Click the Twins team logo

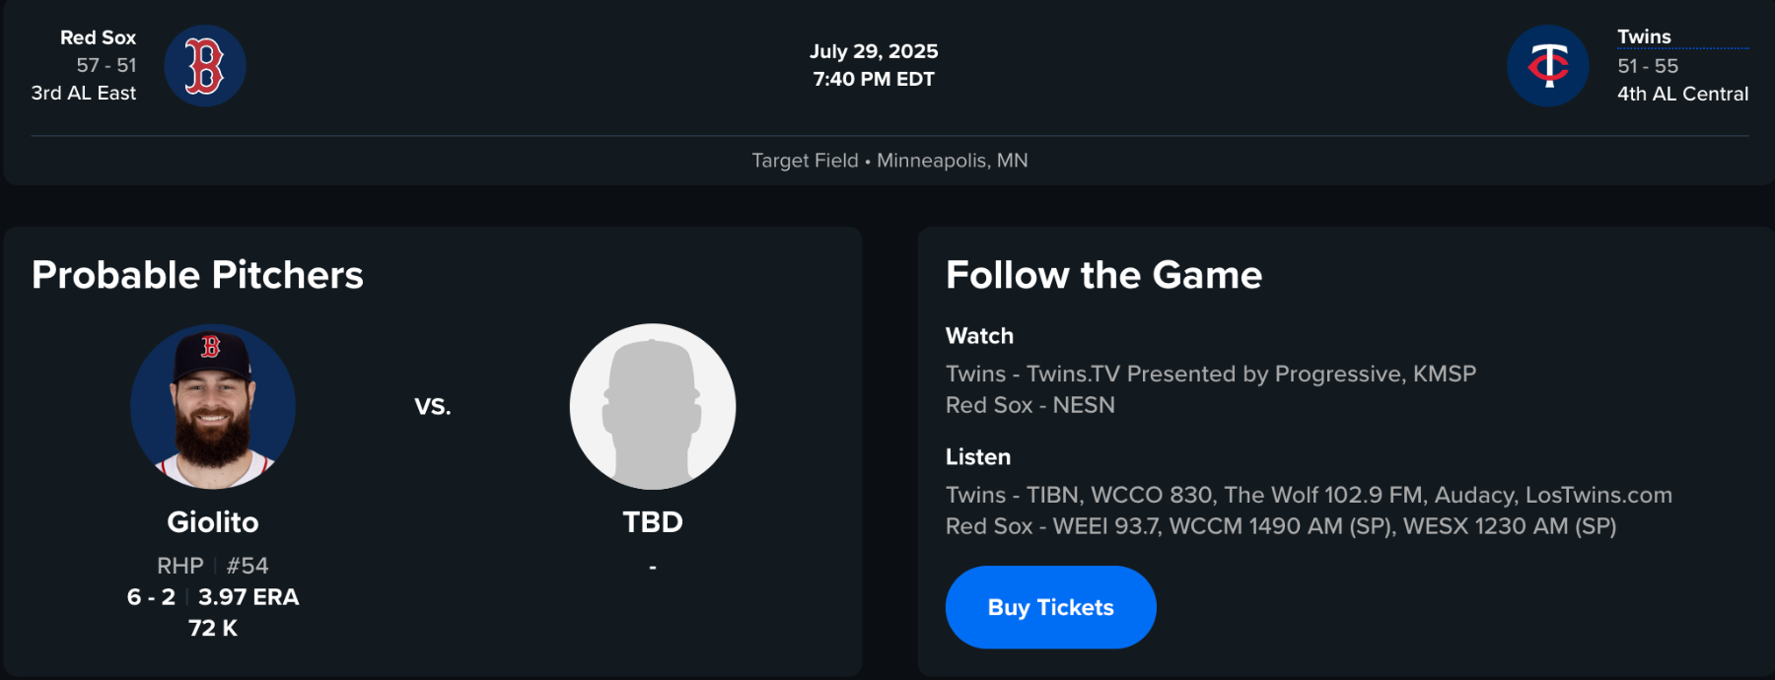(1547, 66)
